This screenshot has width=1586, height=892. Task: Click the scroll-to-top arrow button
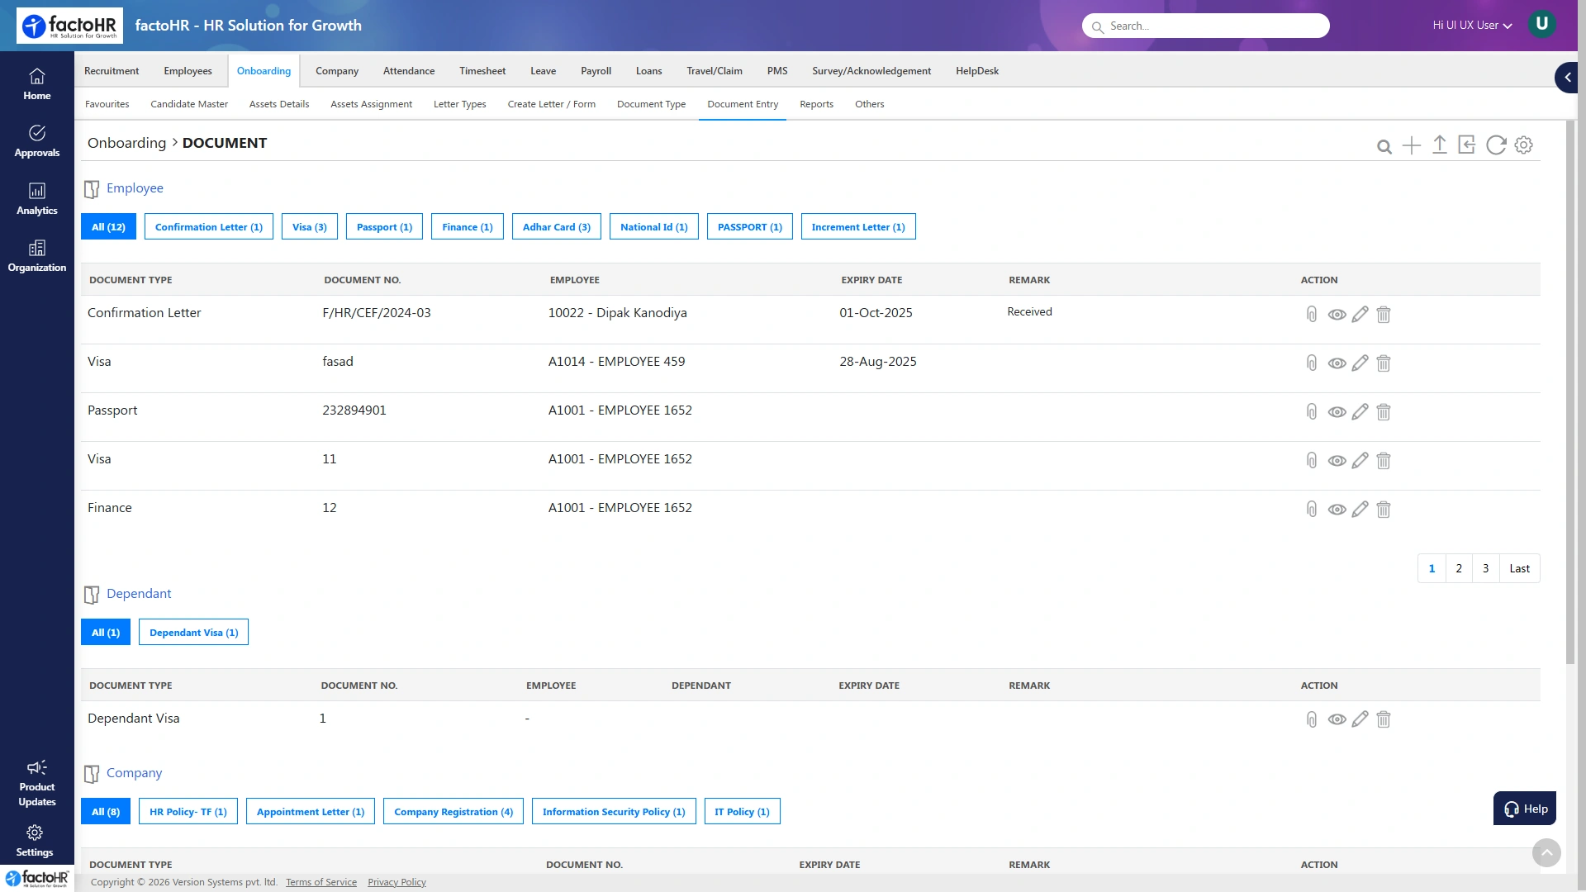pos(1546,852)
